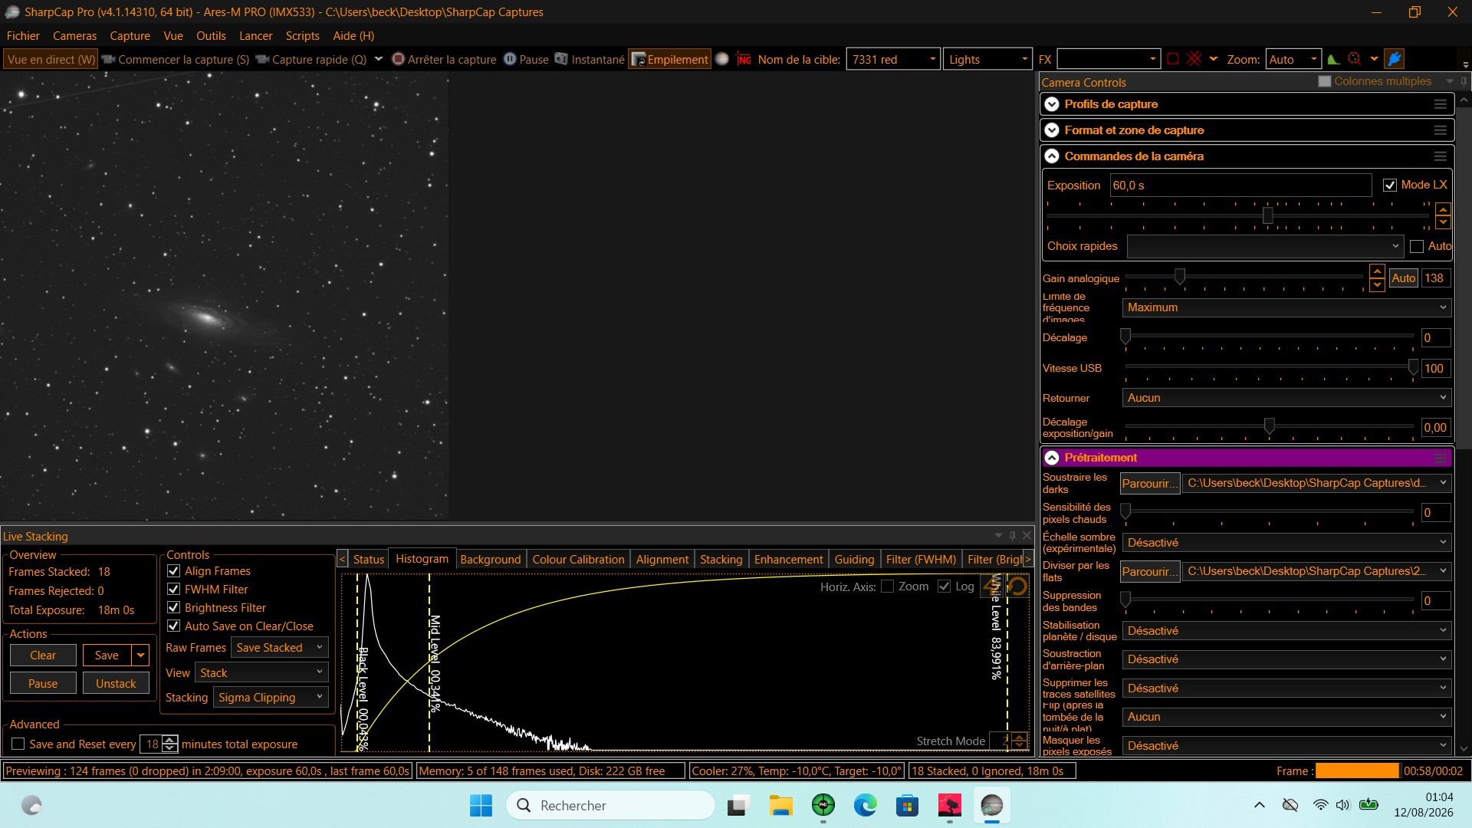The height and width of the screenshot is (828, 1472).
Task: Expand Profils de capture section
Action: [x=1052, y=104]
